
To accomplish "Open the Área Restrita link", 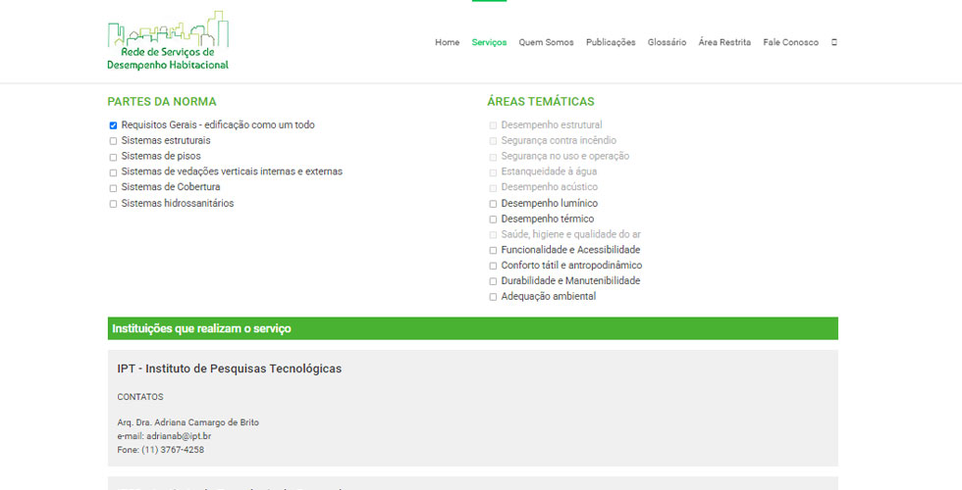I will pos(724,42).
